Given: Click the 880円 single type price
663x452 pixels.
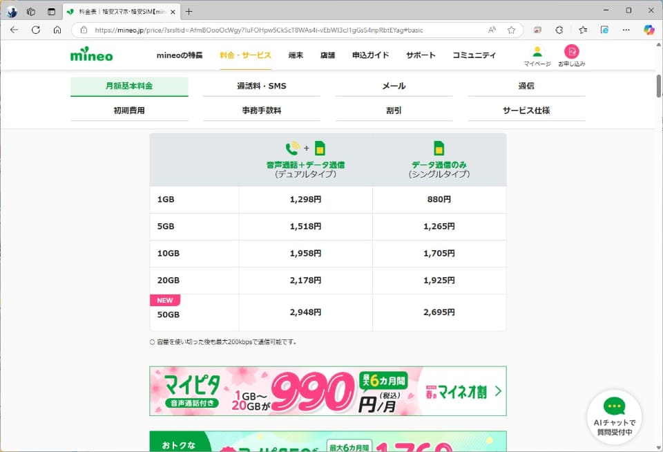Looking at the screenshot, I should (439, 199).
